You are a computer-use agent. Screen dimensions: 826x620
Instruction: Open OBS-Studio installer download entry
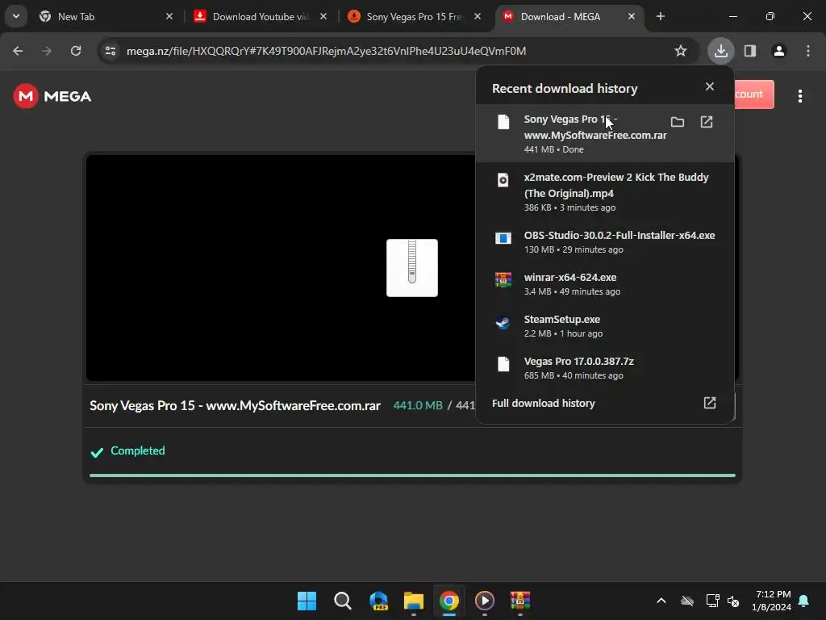pos(604,241)
